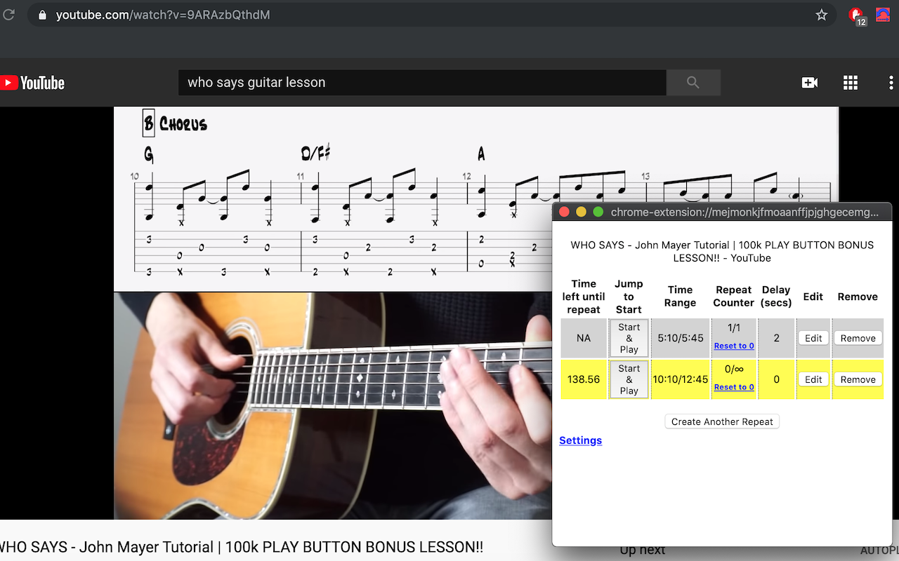Click the extension popup title bar URL
This screenshot has height=561, width=899.
coord(744,212)
